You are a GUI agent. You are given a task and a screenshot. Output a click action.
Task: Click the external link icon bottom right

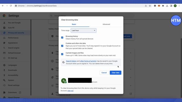click(x=131, y=94)
